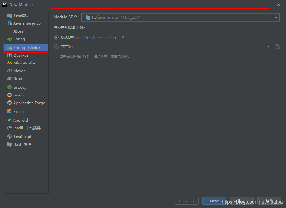Click the Spring leaf icon
This screenshot has height=208, width=286.
[10, 39]
